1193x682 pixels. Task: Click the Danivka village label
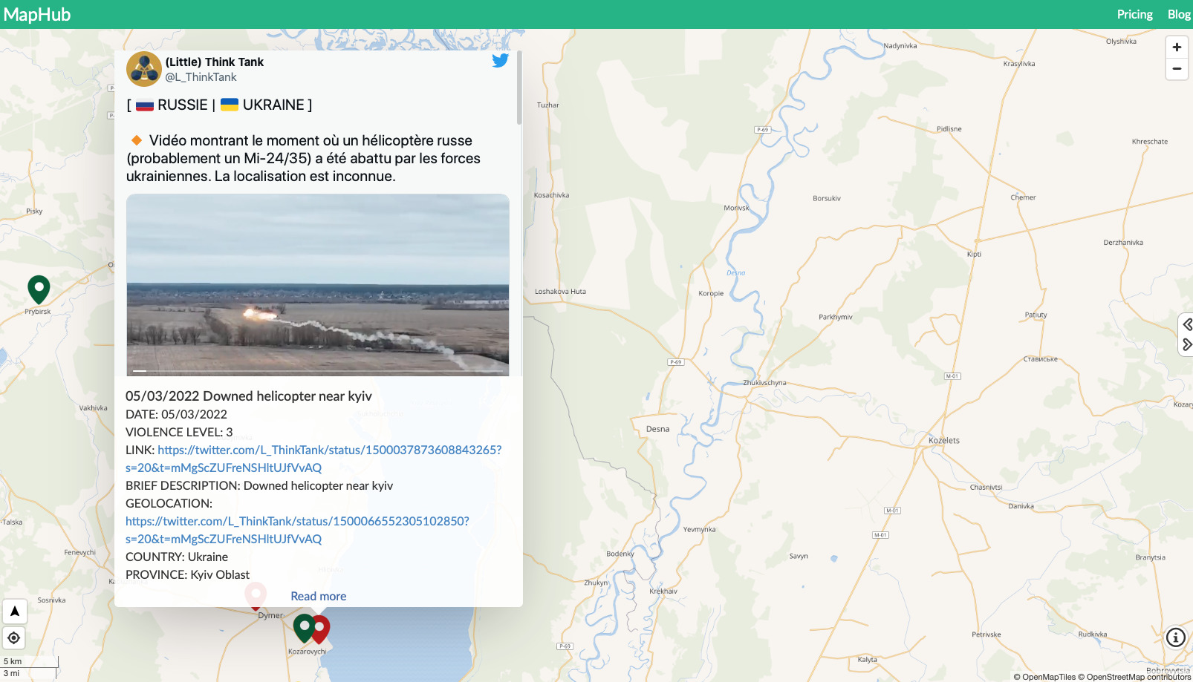point(1021,506)
